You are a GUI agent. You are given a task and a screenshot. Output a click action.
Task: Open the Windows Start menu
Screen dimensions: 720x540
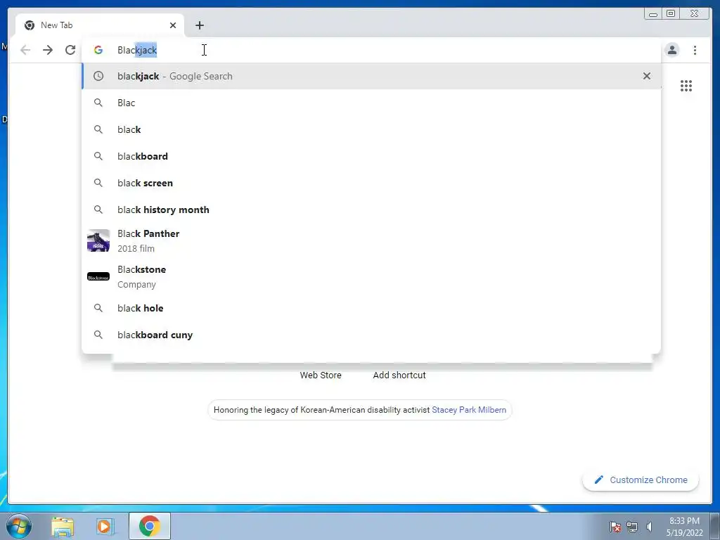tap(19, 526)
